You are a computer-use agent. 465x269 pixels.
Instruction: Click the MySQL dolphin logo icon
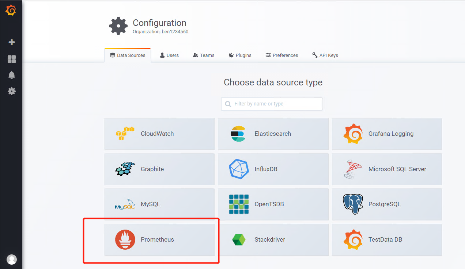[x=125, y=204]
